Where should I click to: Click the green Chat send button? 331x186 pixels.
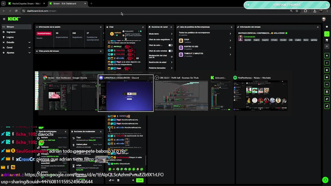(x=140, y=180)
